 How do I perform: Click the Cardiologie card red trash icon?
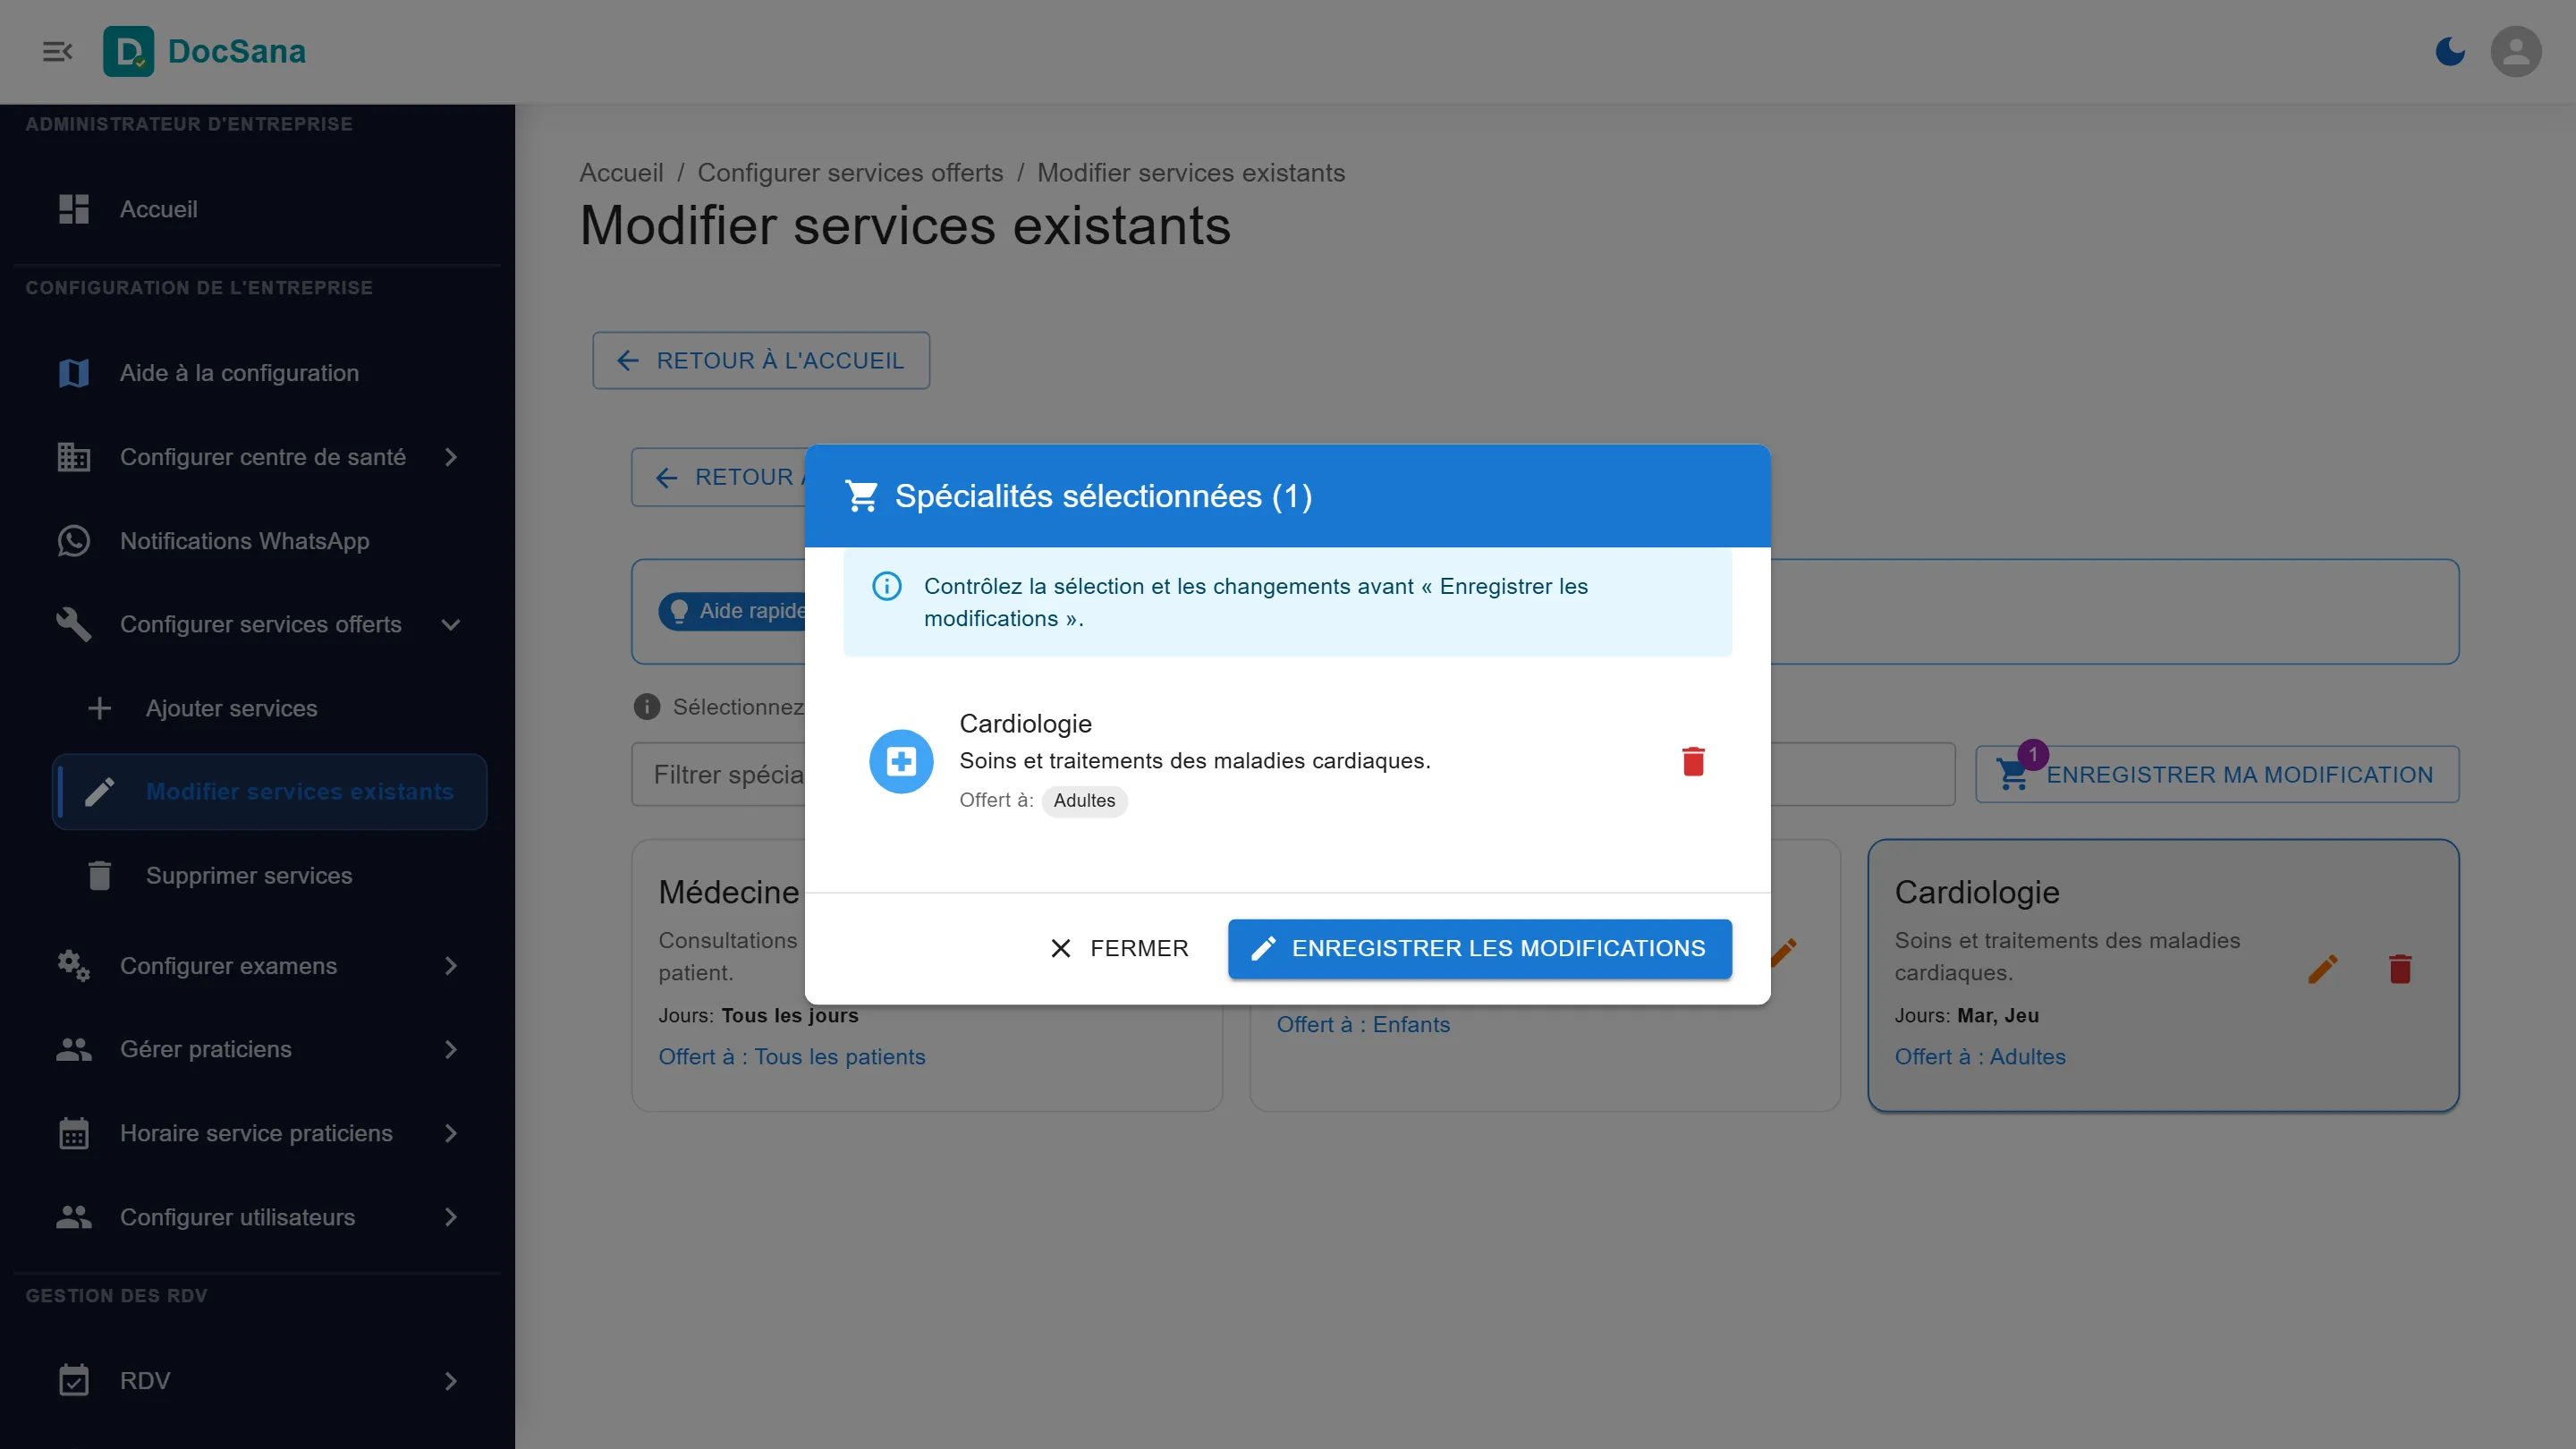tap(2400, 968)
